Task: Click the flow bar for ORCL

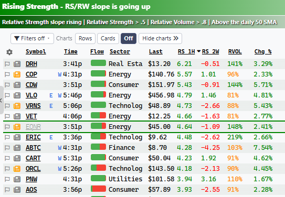Action: pyautogui.click(x=98, y=168)
